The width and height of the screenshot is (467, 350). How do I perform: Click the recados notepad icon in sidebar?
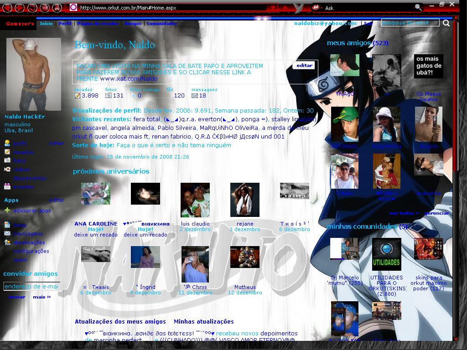pyautogui.click(x=7, y=152)
